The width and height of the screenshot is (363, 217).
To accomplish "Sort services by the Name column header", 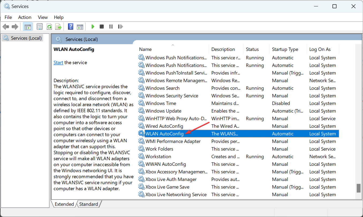I will tap(145, 49).
